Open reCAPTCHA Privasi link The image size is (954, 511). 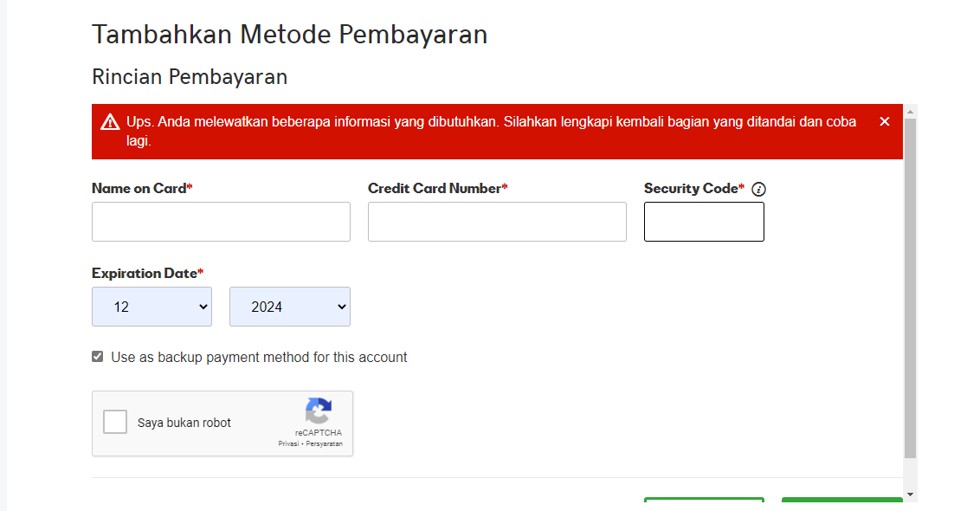click(288, 444)
